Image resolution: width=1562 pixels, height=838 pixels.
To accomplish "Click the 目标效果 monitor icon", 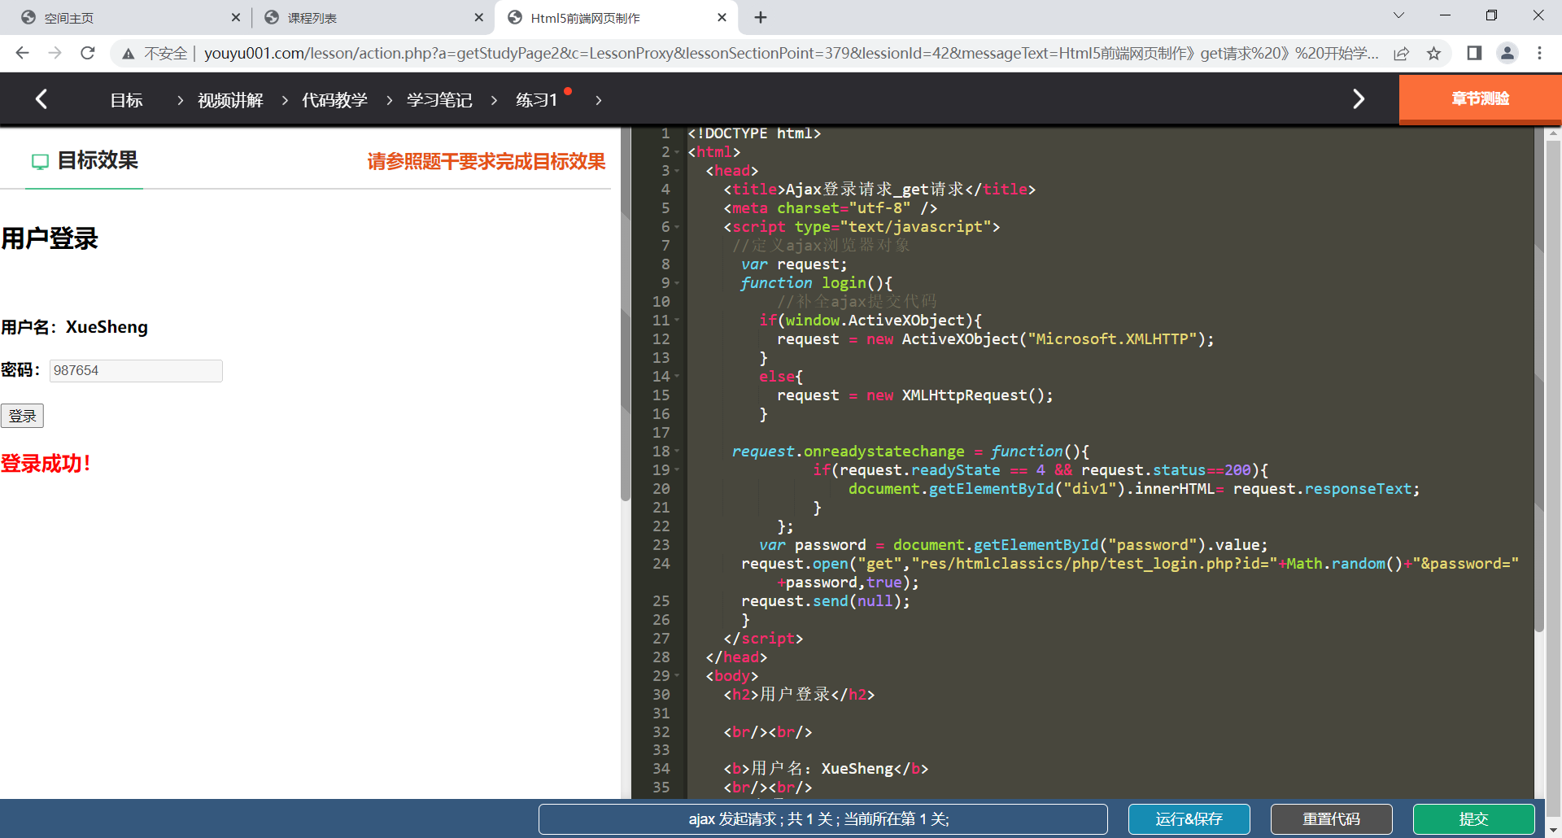I will 40,161.
